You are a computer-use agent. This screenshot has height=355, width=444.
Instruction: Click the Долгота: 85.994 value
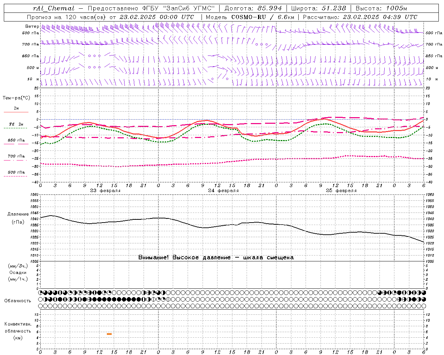(x=253, y=8)
